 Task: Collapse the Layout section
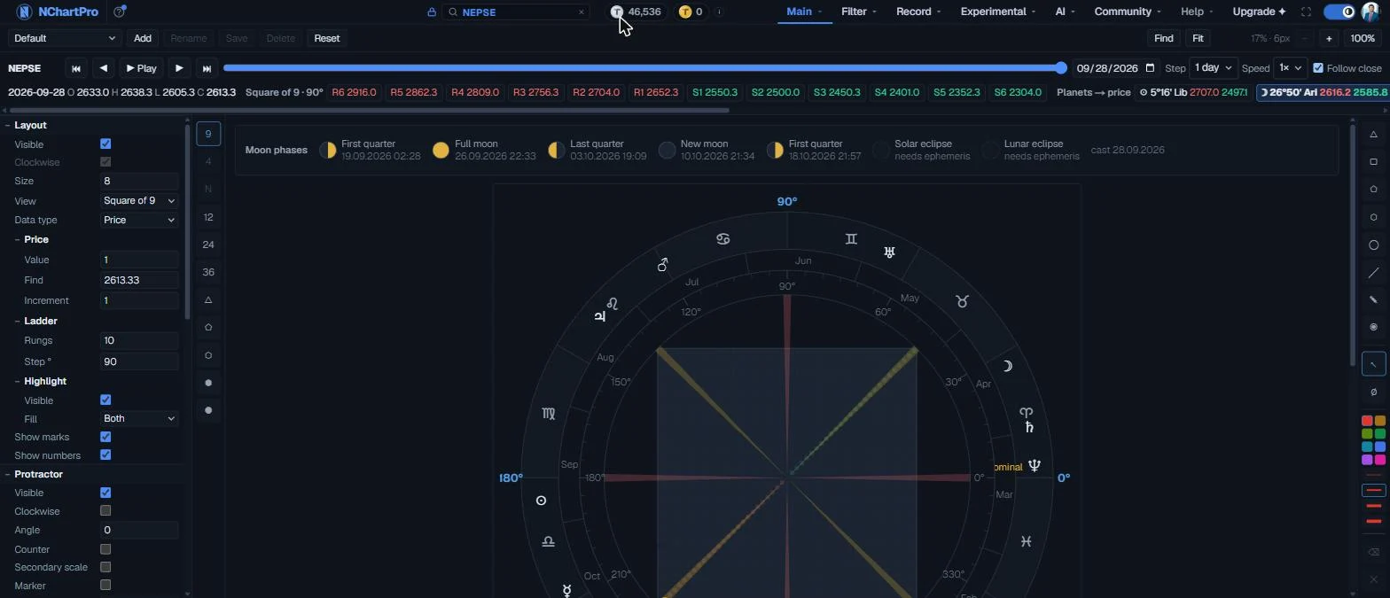8,126
